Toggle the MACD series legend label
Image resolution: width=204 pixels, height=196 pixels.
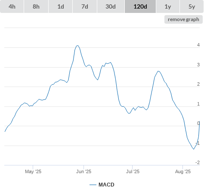106,185
